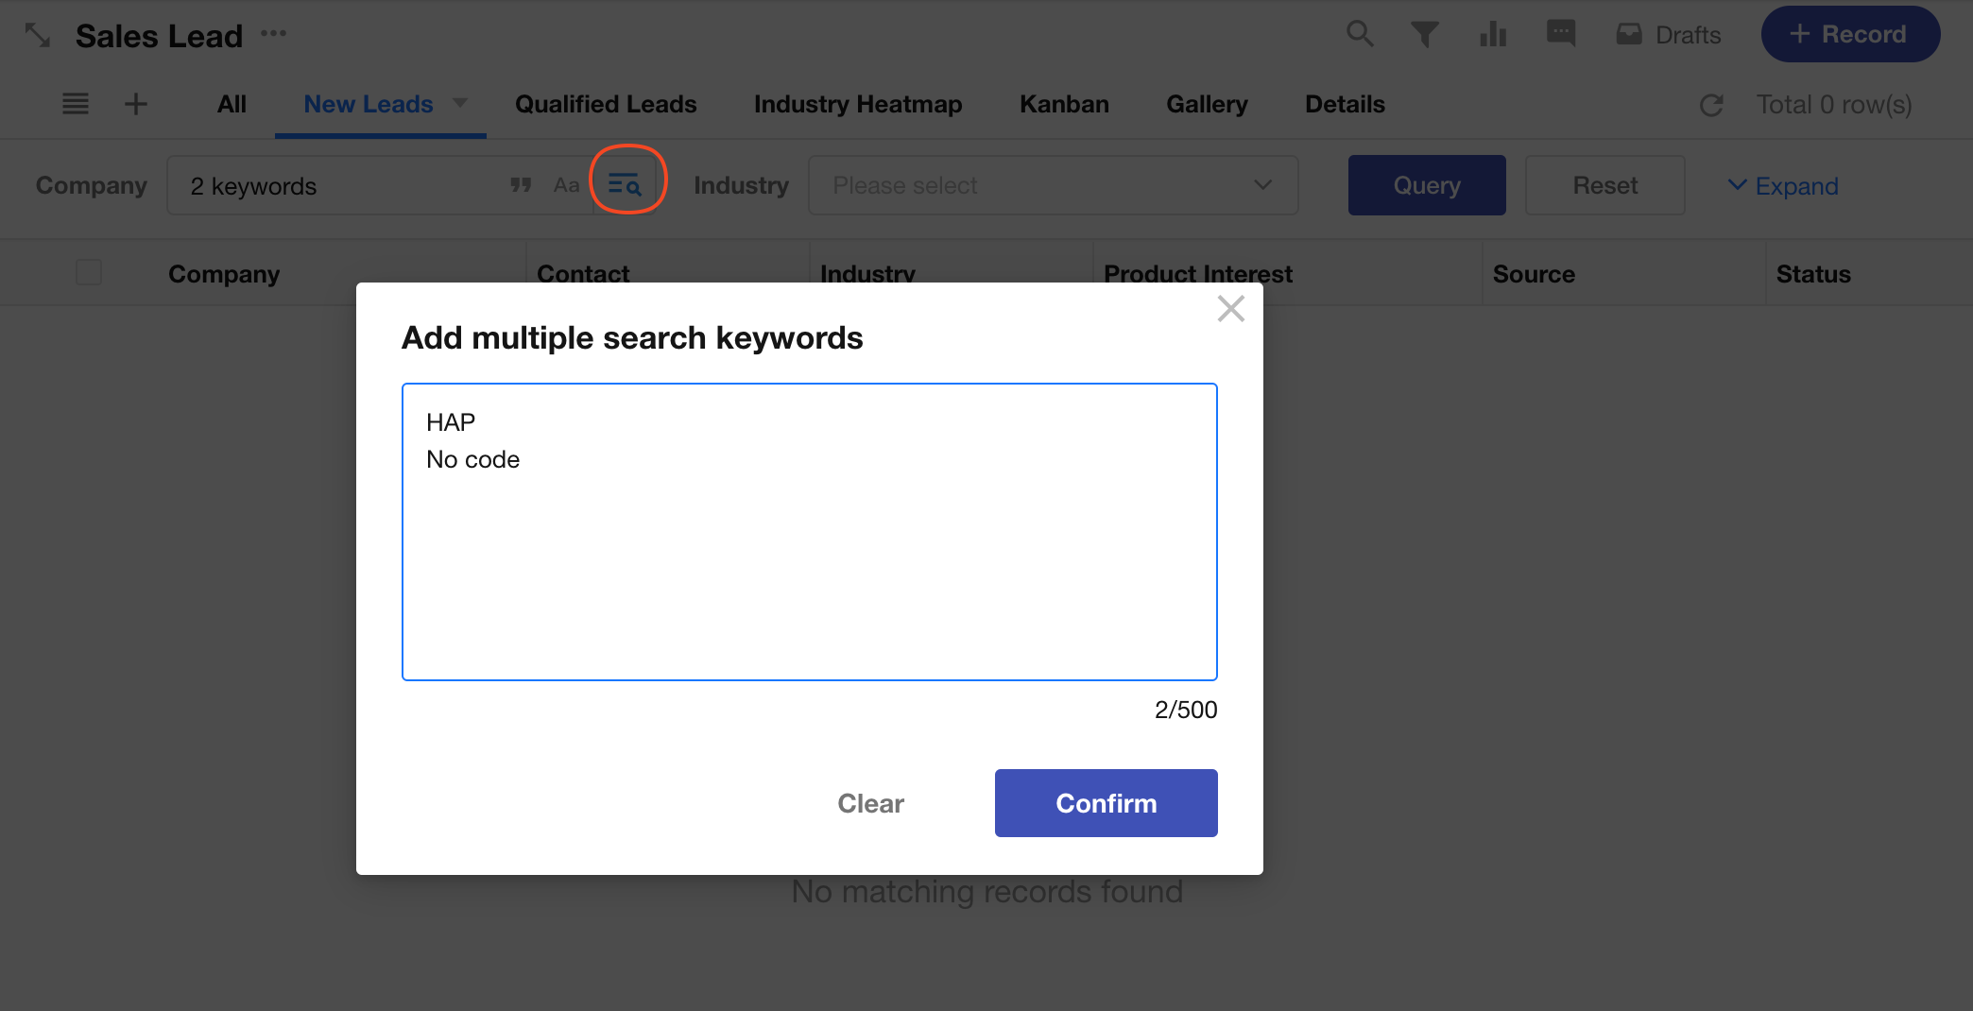Click inside the keywords text area
Screen dimensions: 1973x1011
(x=809, y=567)
